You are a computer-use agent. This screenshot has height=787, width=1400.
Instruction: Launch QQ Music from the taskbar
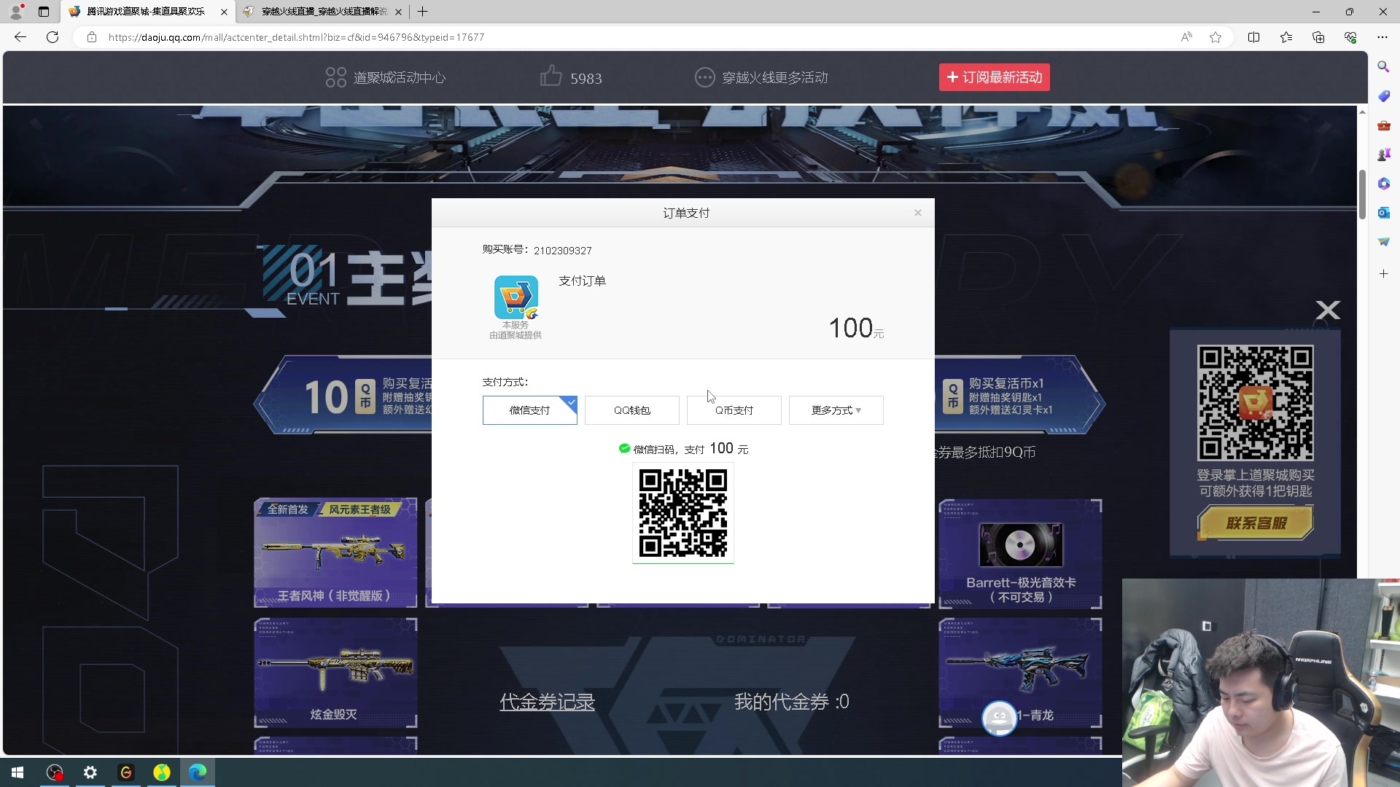coord(162,772)
